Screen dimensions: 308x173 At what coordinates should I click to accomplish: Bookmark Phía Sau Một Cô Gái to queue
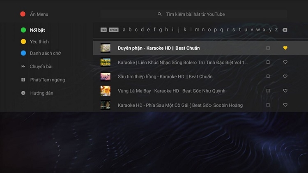click(268, 105)
